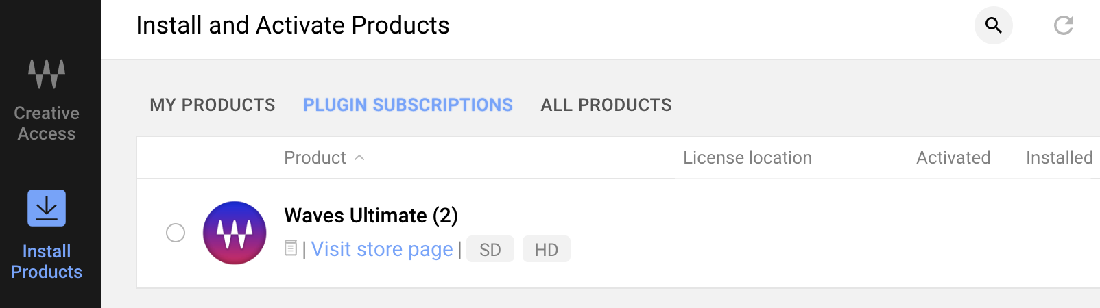
Task: Click the Installed column header
Action: coord(1060,157)
